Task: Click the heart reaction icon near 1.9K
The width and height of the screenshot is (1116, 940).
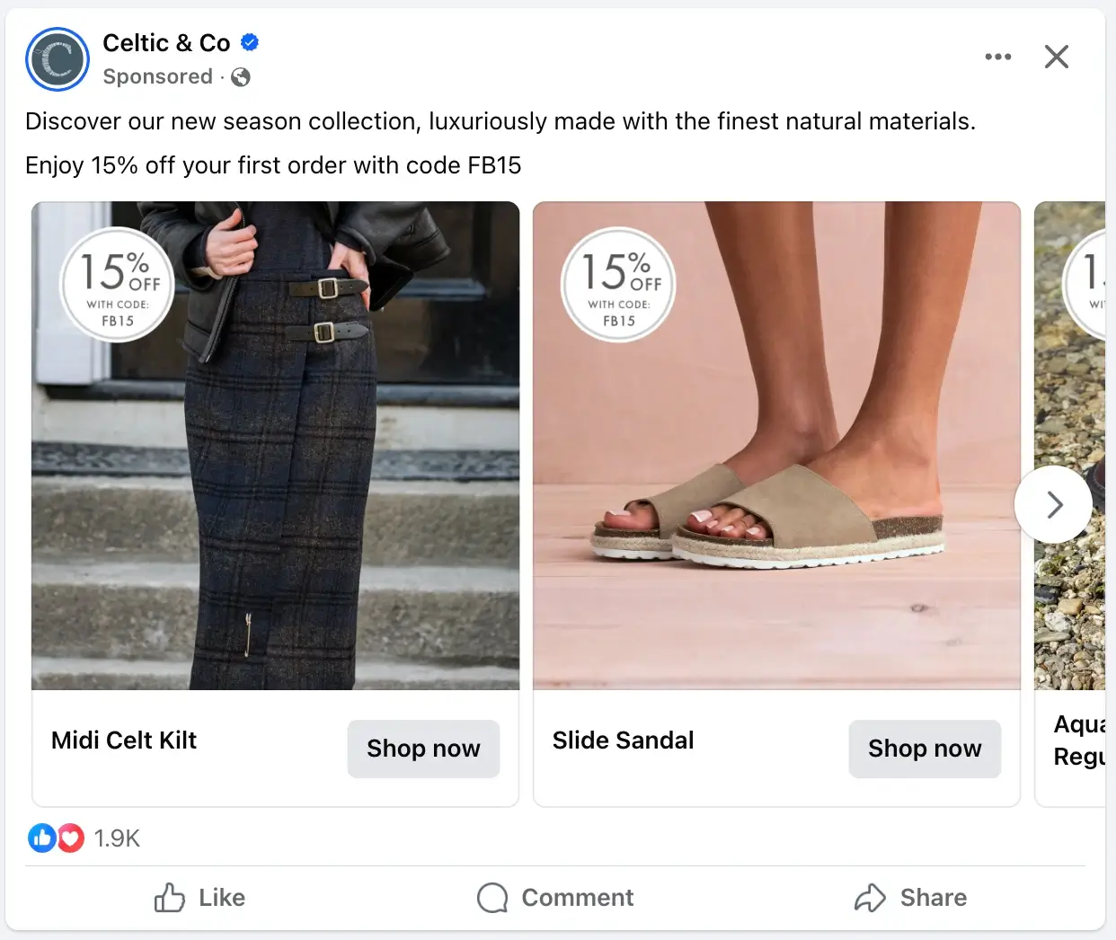Action: 70,838
